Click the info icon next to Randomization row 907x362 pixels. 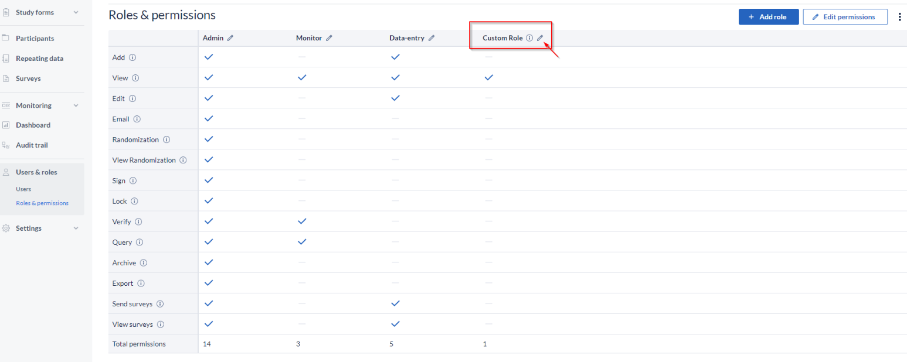[167, 139]
